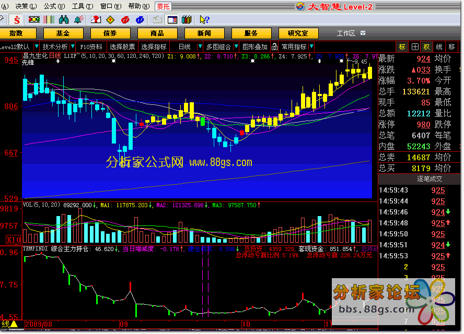Click the 研究室 button

point(298,33)
